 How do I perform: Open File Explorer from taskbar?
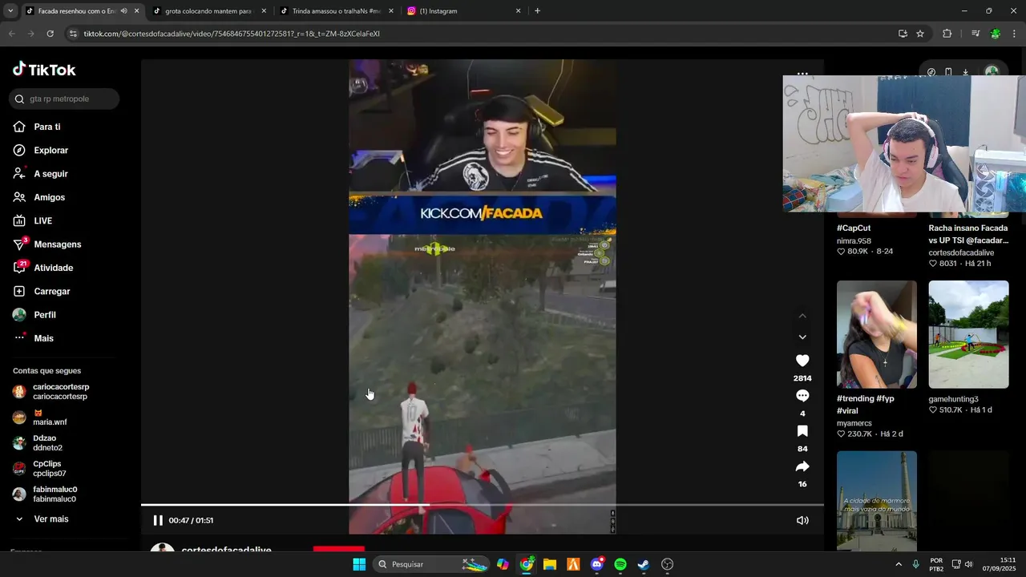click(x=550, y=564)
